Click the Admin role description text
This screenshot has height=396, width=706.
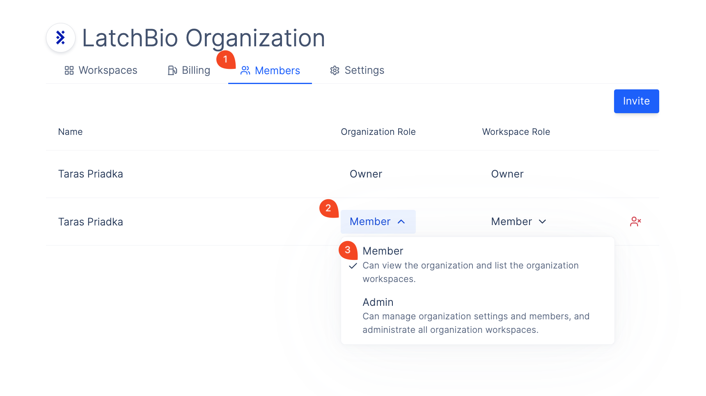[x=476, y=323]
